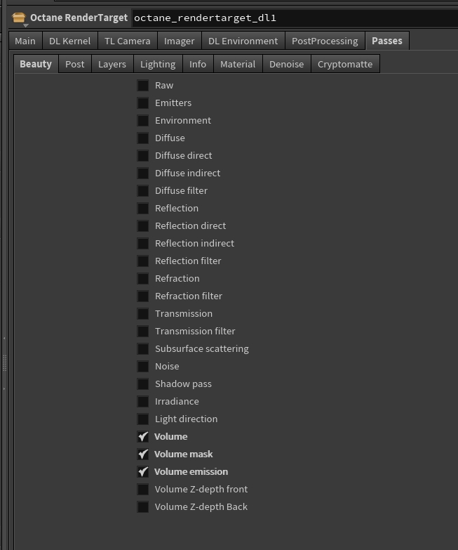The height and width of the screenshot is (550, 458).
Task: Tick the Irradiance checkbox
Action: 143,401
